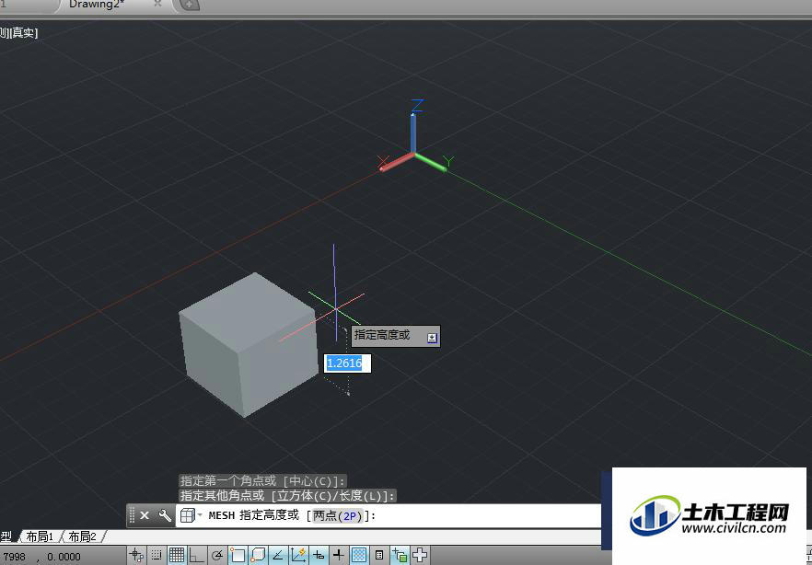
Task: Choose the 两点(2P) command option
Action: pyautogui.click(x=338, y=516)
